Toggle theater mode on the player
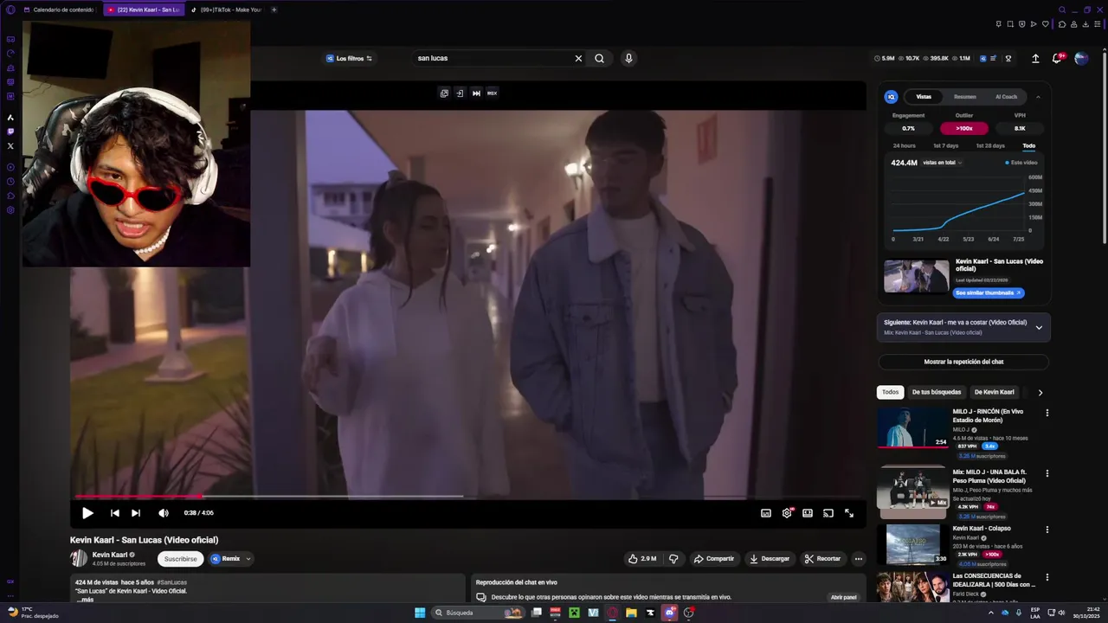This screenshot has width=1108, height=623. 808,513
